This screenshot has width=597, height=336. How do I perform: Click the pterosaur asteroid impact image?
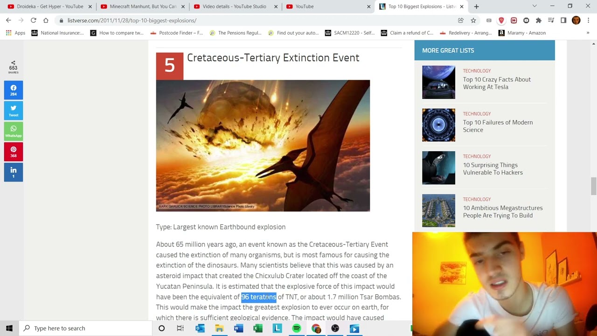263,146
